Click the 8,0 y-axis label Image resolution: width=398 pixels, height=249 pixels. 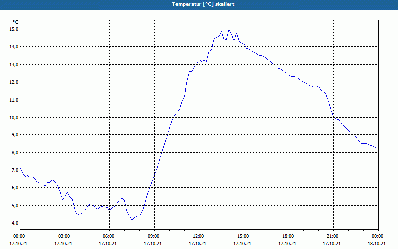(15, 153)
